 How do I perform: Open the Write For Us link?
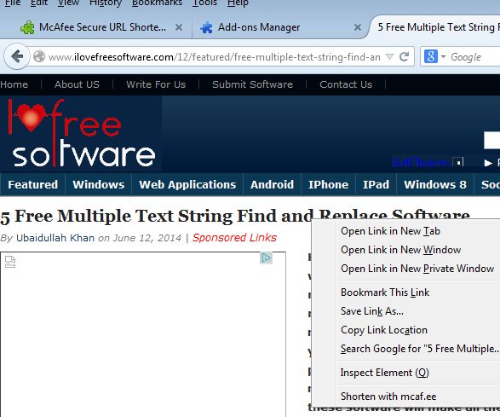pyautogui.click(x=156, y=84)
